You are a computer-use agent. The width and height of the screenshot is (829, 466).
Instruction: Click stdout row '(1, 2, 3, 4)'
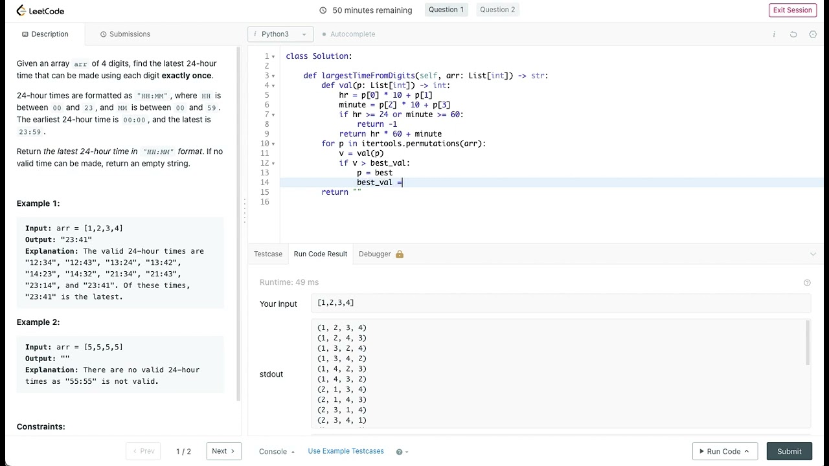(342, 328)
